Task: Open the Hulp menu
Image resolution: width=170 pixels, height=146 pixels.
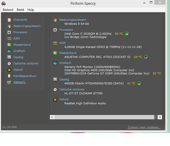Action: [31, 10]
